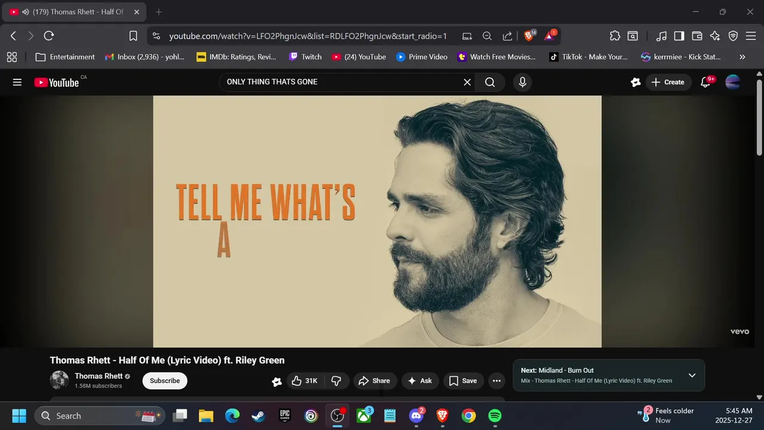The height and width of the screenshot is (430, 764).
Task: Go back to previous page
Action: pyautogui.click(x=13, y=36)
